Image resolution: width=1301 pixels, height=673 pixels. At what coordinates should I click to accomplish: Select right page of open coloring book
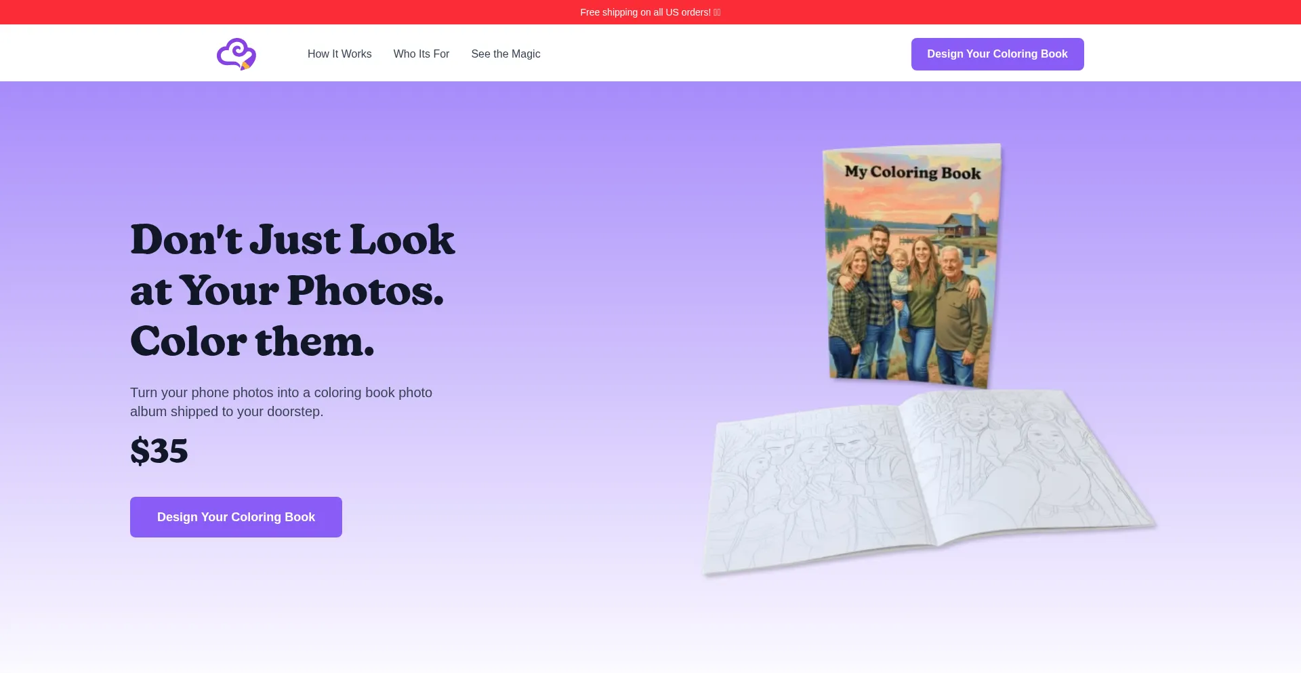[1023, 461]
